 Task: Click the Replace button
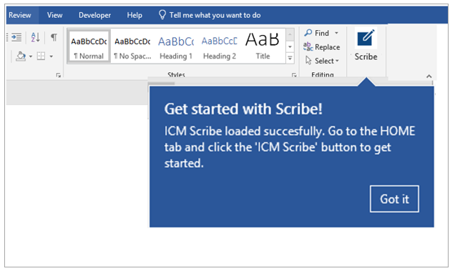coord(321,47)
